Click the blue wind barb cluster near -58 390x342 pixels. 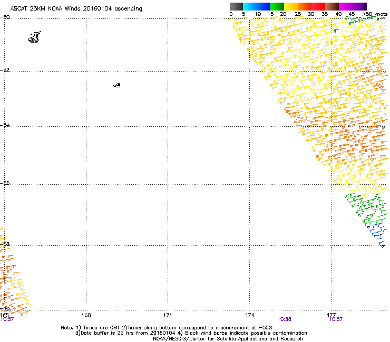(x=377, y=235)
